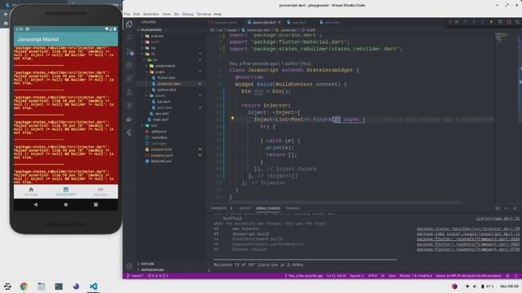This screenshot has width=522, height=293.
Task: Open the Search view in activity bar
Action: (x=129, y=37)
